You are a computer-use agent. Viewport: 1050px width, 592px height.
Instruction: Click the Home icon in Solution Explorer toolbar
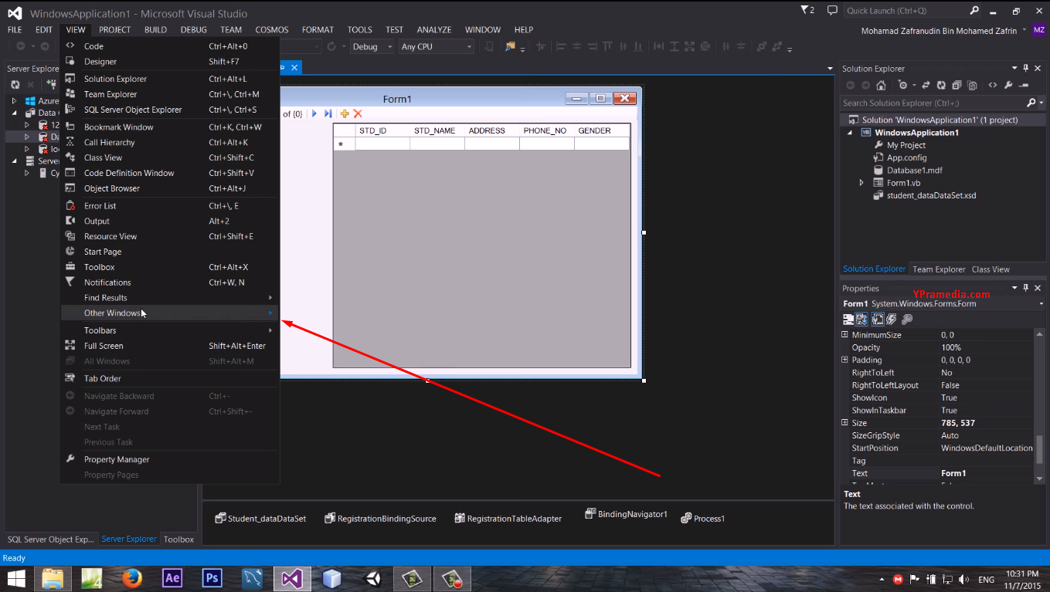[881, 86]
